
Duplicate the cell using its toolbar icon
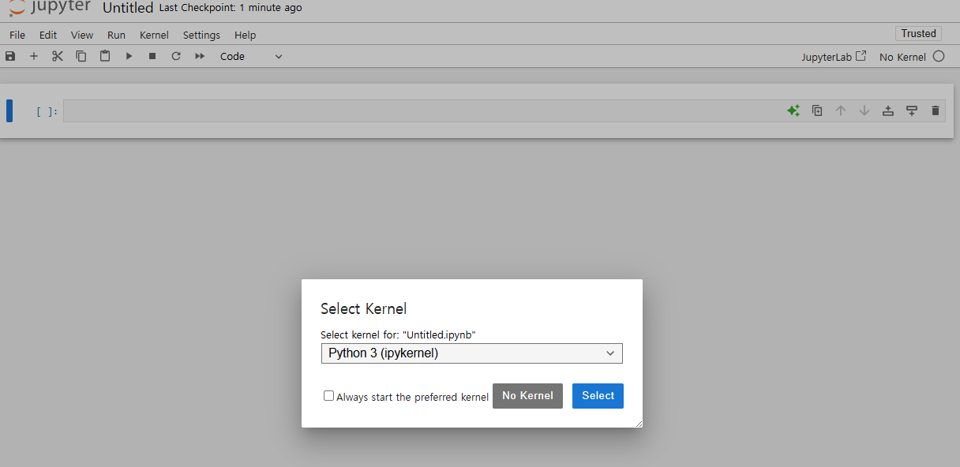pyautogui.click(x=817, y=111)
